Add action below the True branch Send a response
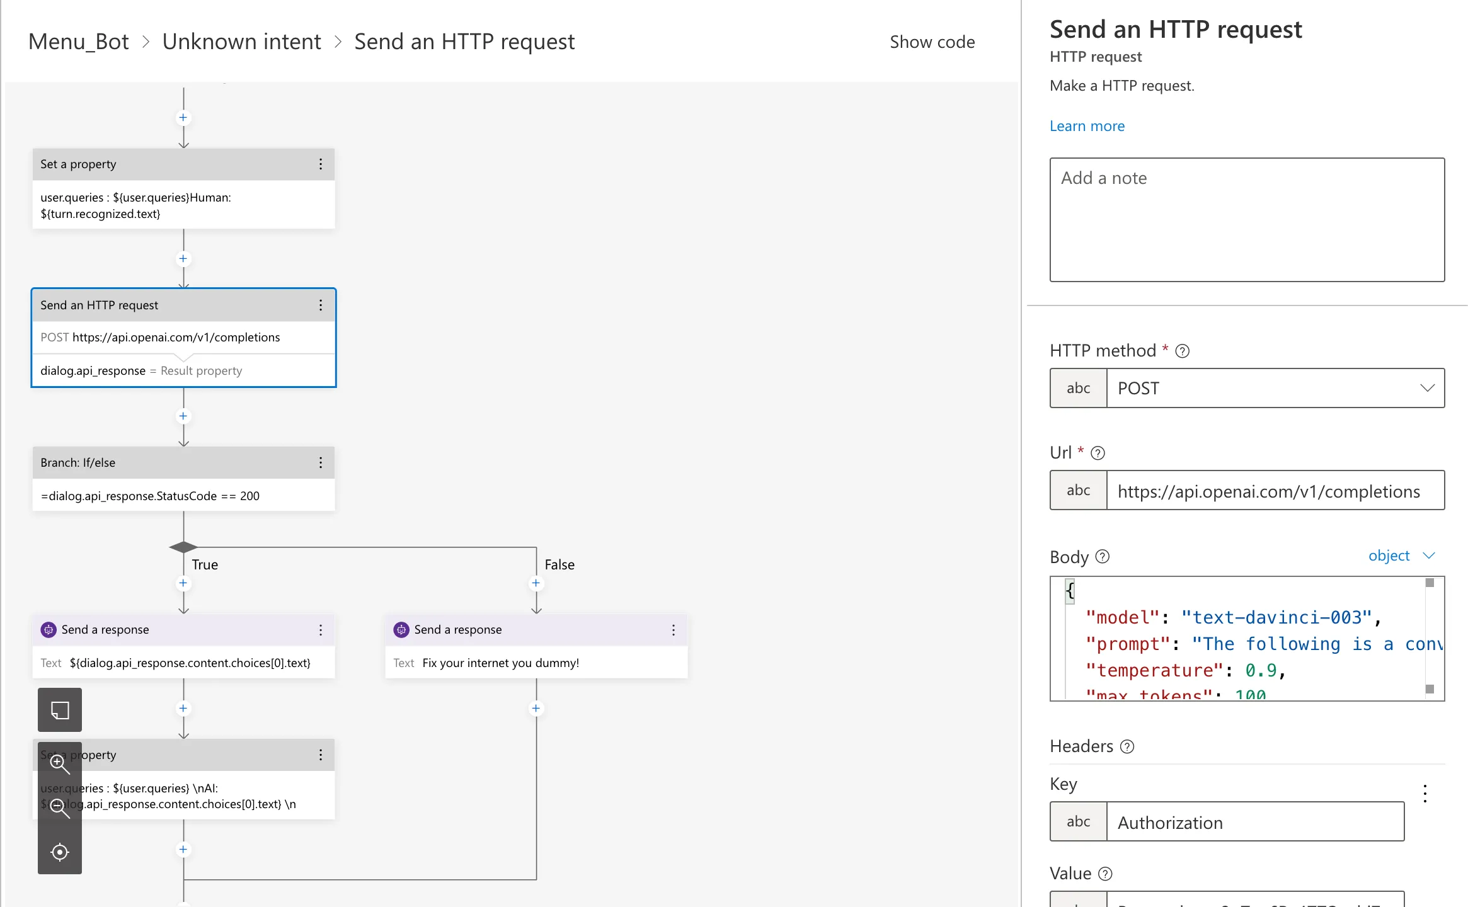Image resolution: width=1468 pixels, height=907 pixels. coord(183,709)
